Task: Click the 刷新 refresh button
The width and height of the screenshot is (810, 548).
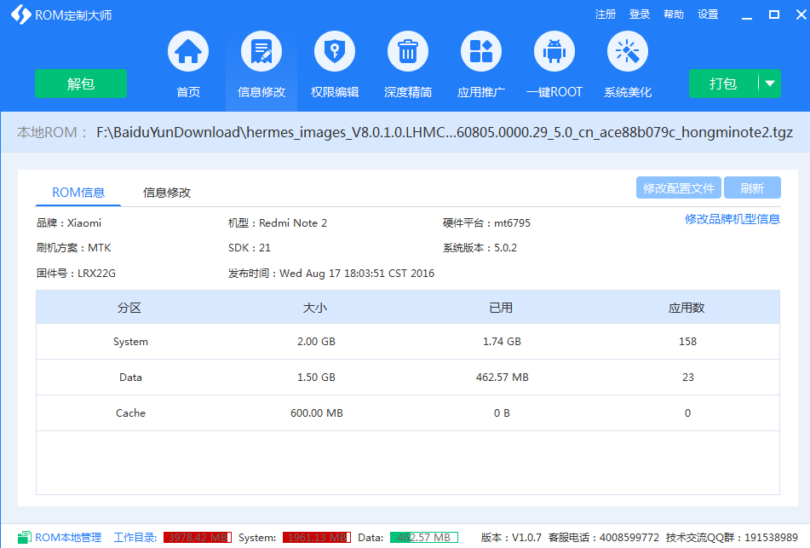Action: pos(752,188)
